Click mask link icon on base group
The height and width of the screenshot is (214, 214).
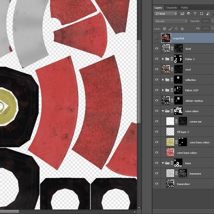pos(172,163)
